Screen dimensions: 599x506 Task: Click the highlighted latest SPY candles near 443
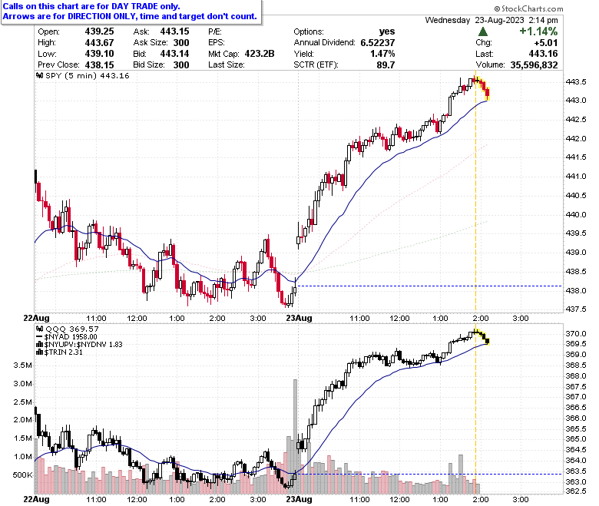coord(482,88)
